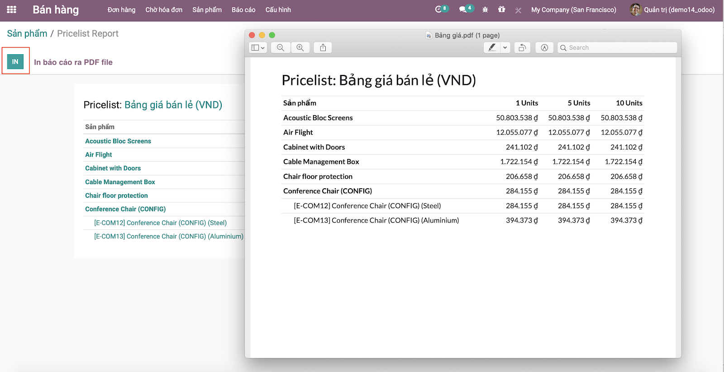
Task: Click the zoom out magnifier in Preview
Action: pos(281,48)
